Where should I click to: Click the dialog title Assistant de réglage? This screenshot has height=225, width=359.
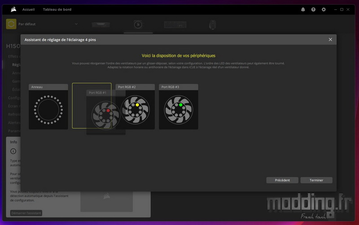[x=60, y=40]
